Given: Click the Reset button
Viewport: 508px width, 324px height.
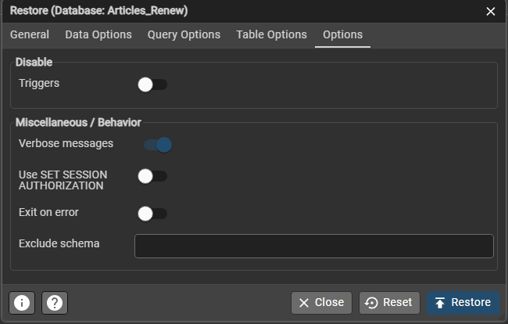Looking at the screenshot, I should pyautogui.click(x=389, y=303).
